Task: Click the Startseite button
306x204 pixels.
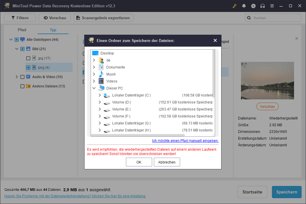Action: 252,192
